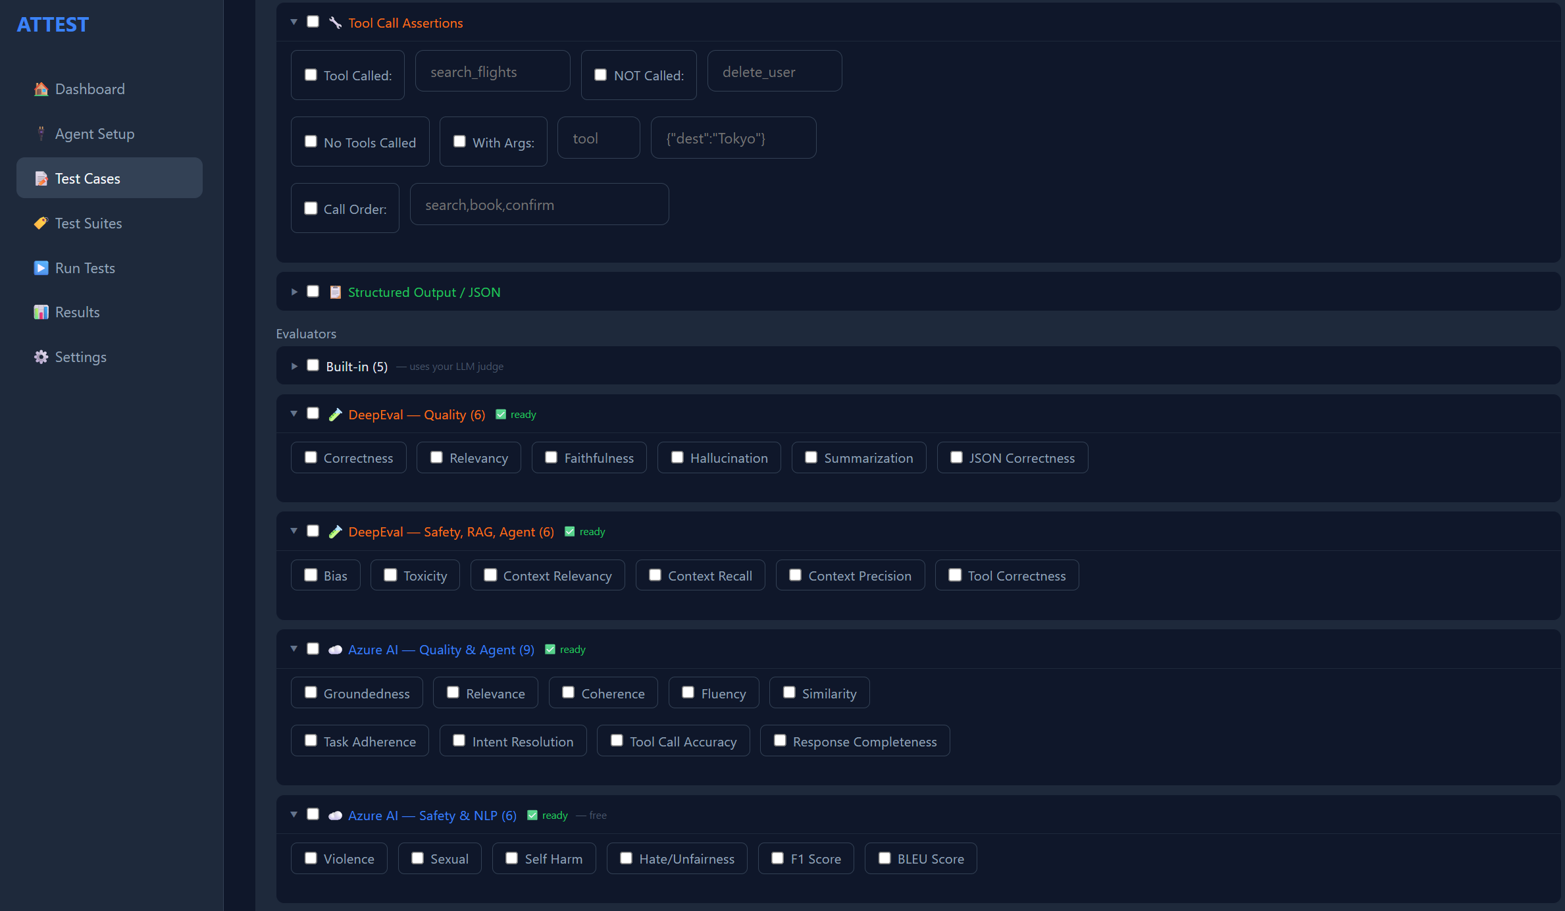Screen dimensions: 1565x911
Task: Check the JSON Correctness evaluator
Action: coord(956,457)
